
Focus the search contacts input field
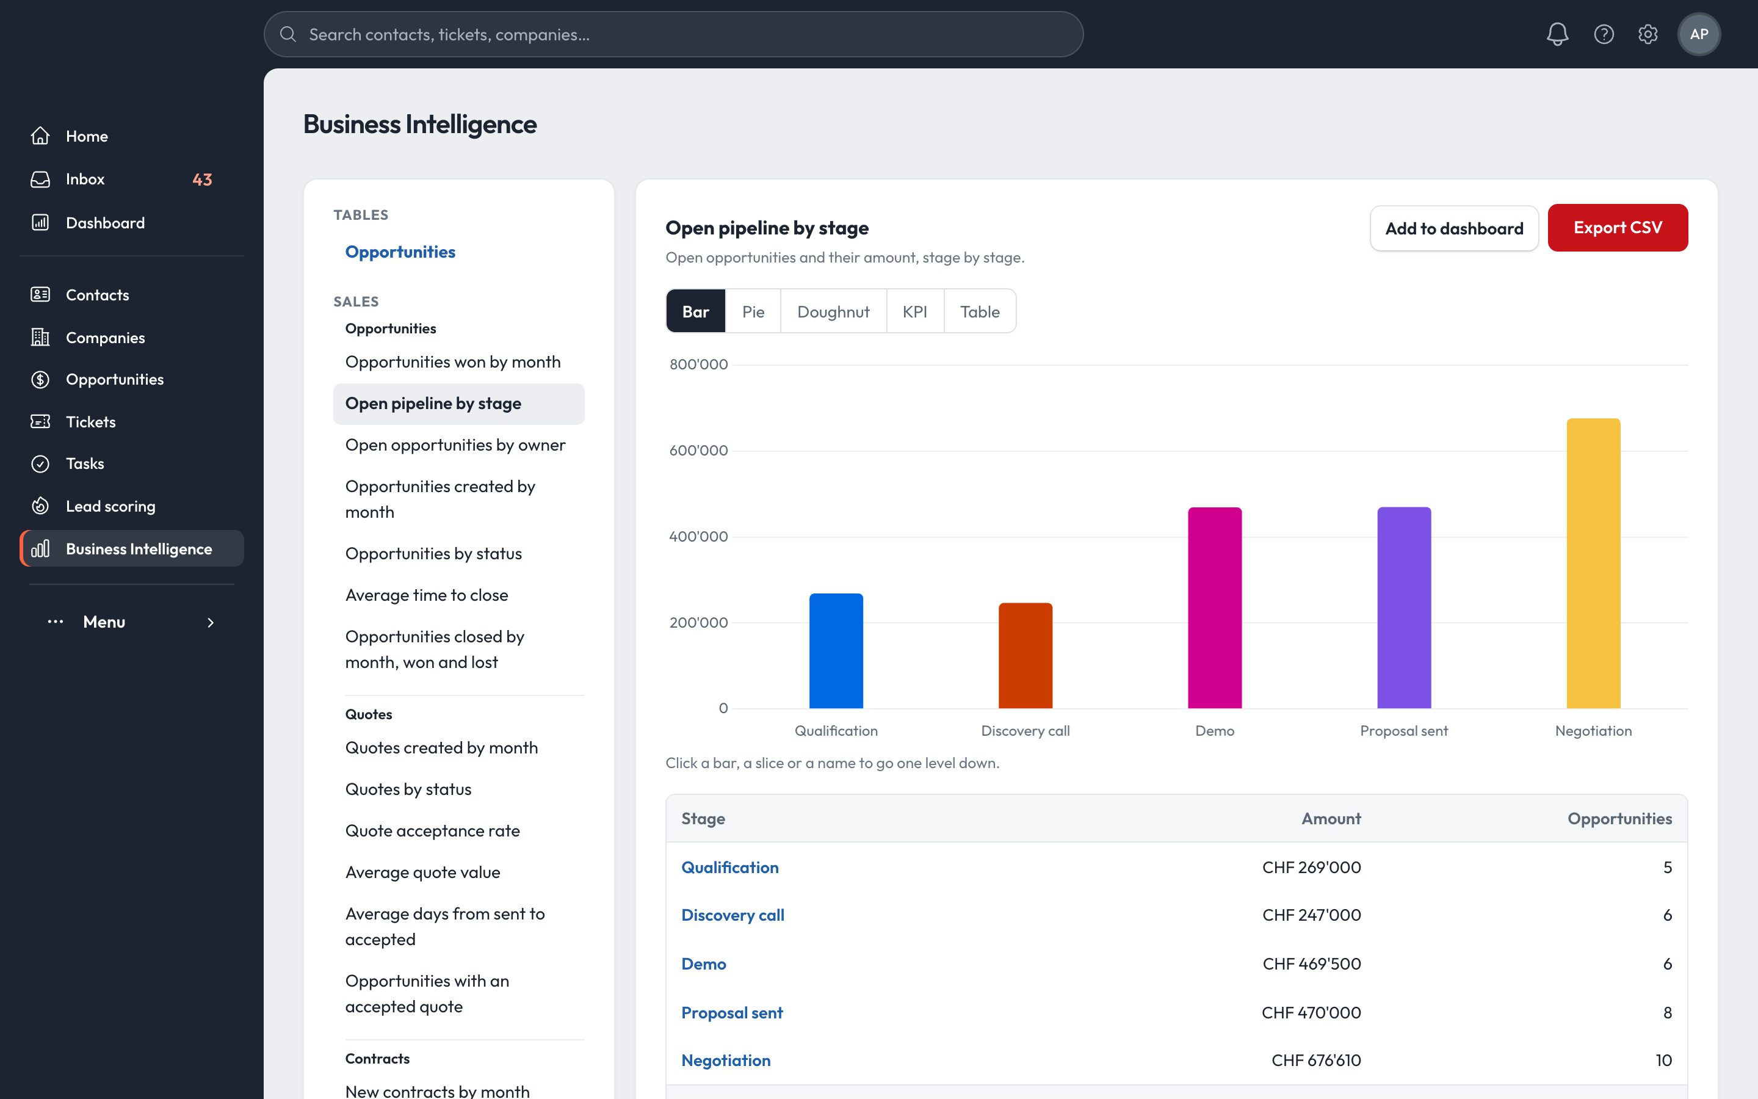pos(673,34)
